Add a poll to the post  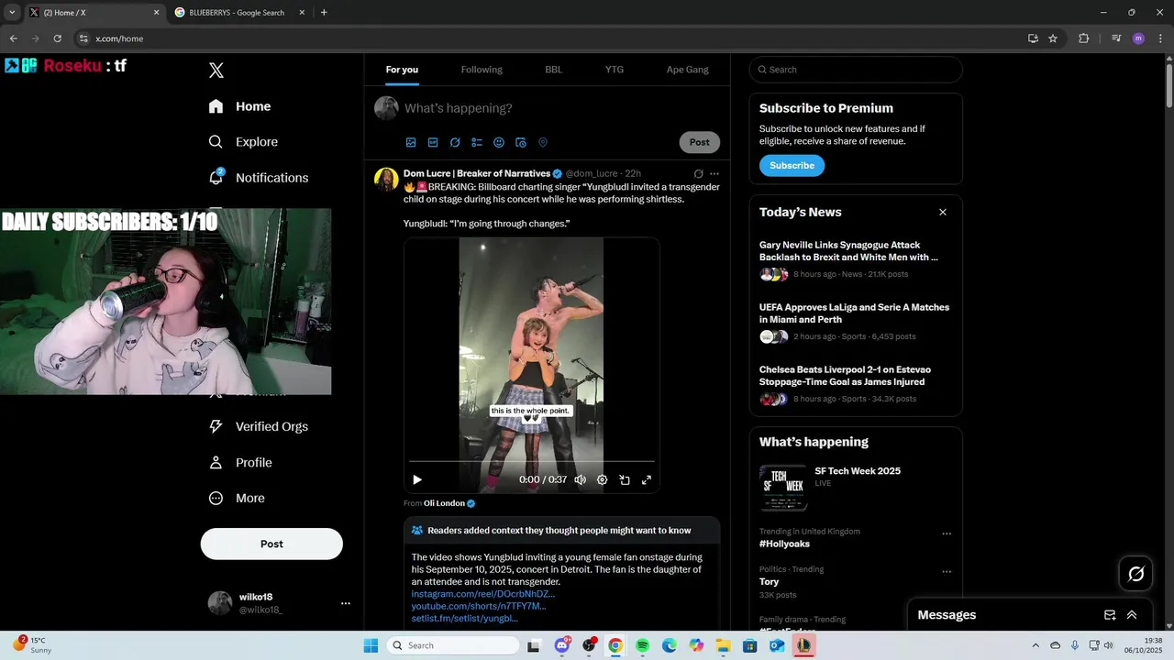tap(477, 142)
